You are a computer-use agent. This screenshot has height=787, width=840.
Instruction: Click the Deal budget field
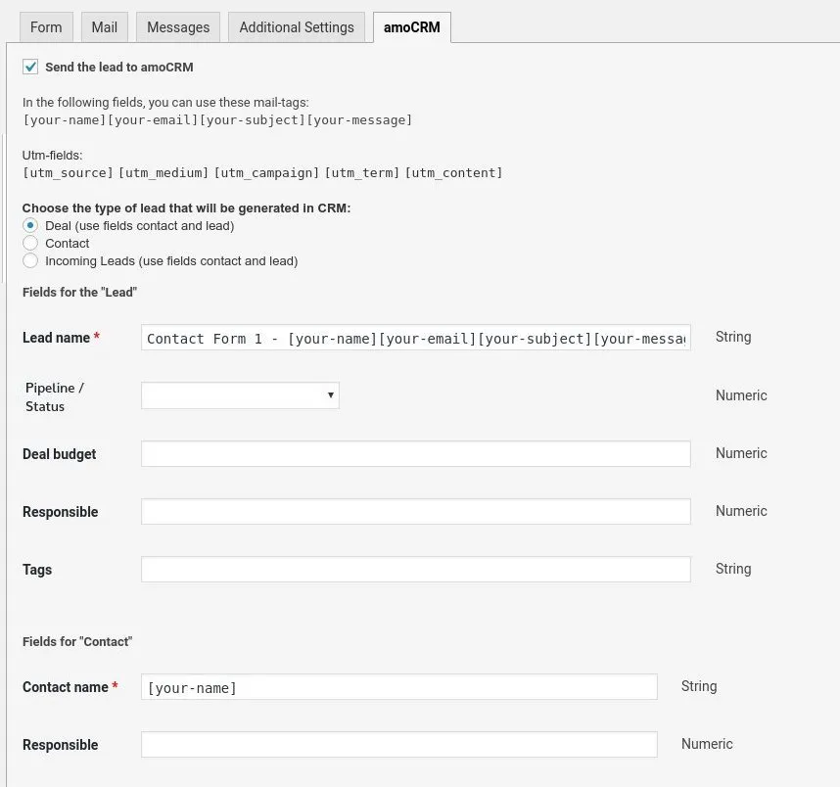pos(415,453)
